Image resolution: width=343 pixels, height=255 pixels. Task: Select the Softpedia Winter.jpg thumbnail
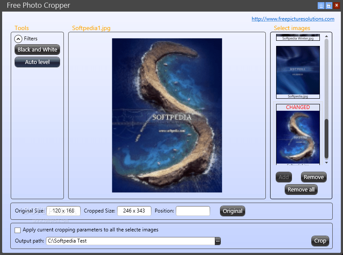point(298,37)
